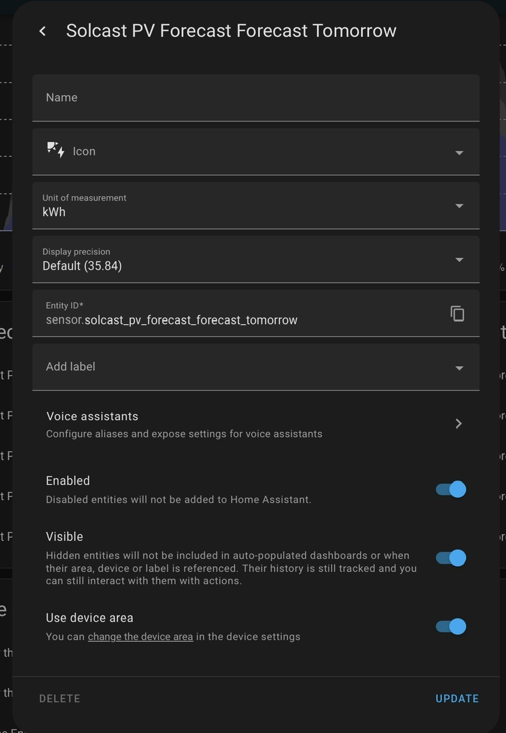Click into the Name input field
Viewport: 506px width, 733px height.
[256, 98]
